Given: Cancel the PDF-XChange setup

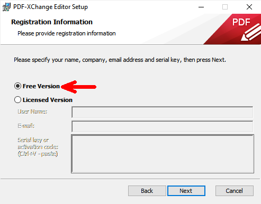Looking at the screenshot, I should pos(235,191).
